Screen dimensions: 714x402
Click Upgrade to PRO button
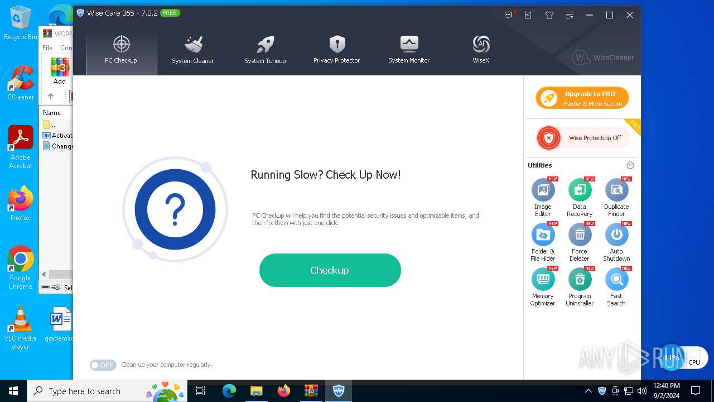582,98
